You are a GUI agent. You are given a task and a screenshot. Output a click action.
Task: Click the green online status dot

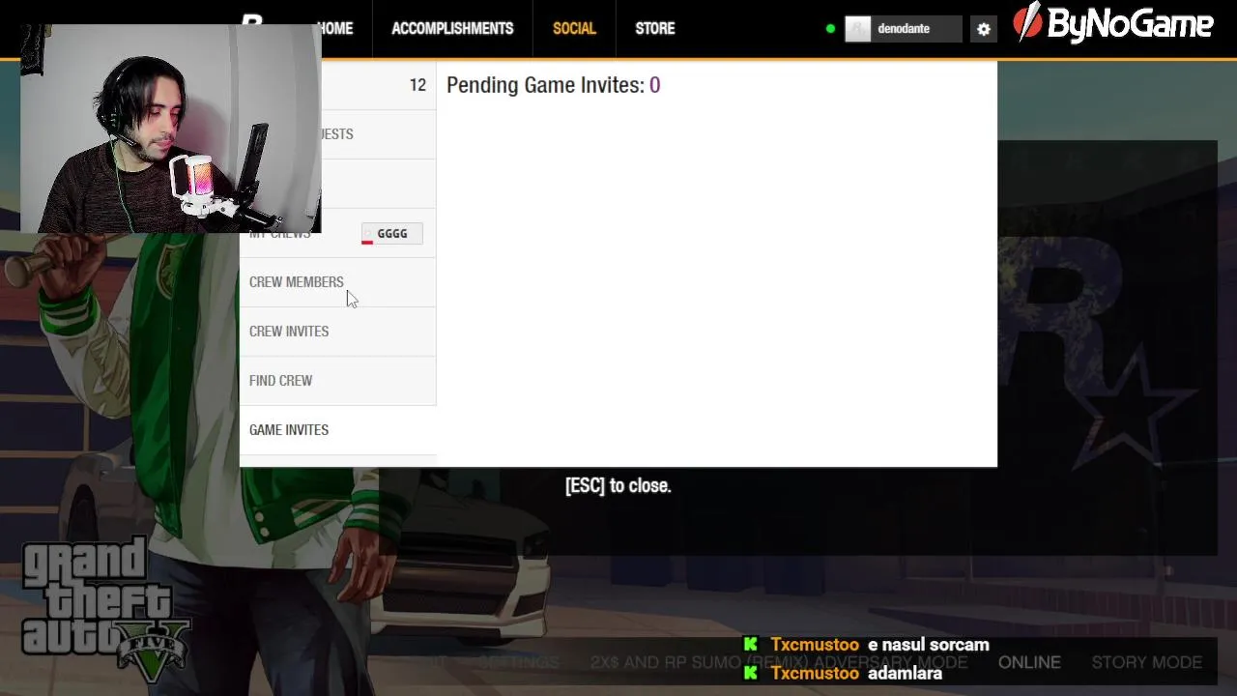point(830,29)
